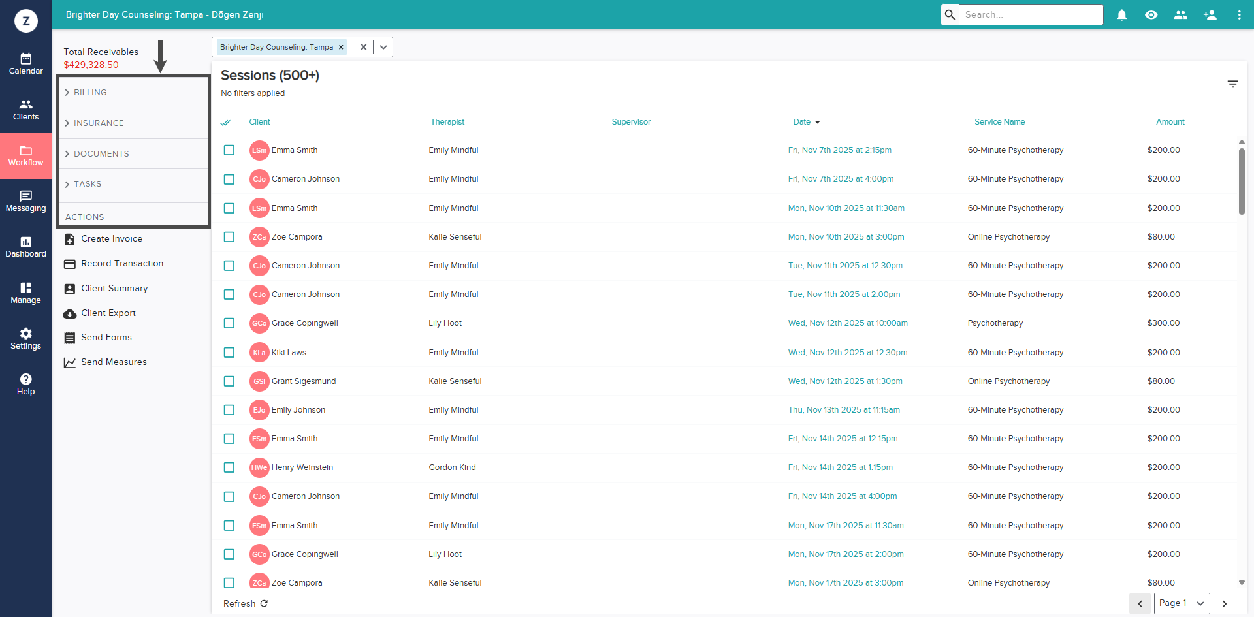Open Thu, Nov 13th 2025 at 11:15am session
The width and height of the screenshot is (1254, 617).
(x=844, y=410)
